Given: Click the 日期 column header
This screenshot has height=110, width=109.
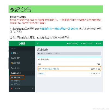Looking at the screenshot, I should pos(98,64).
